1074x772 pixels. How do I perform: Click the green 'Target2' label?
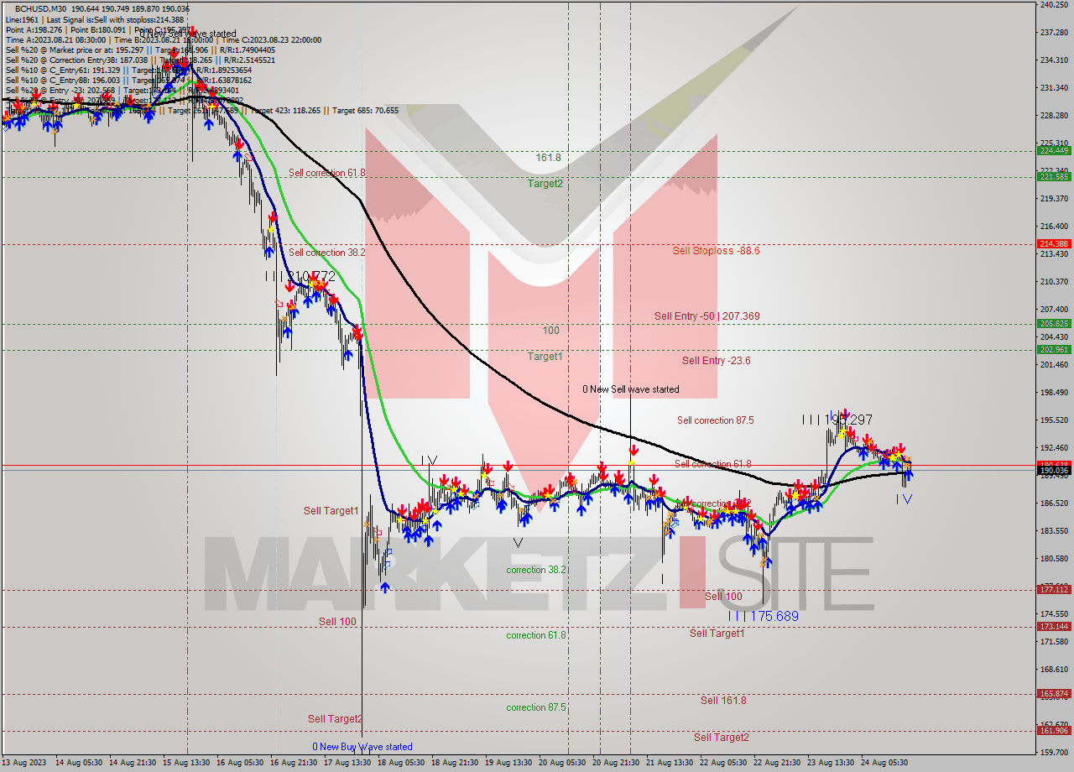[545, 183]
